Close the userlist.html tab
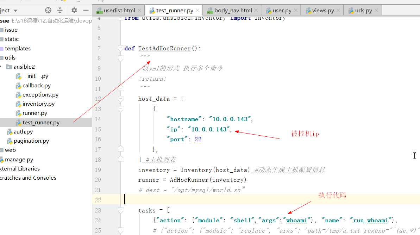420x235 pixels. pos(139,10)
